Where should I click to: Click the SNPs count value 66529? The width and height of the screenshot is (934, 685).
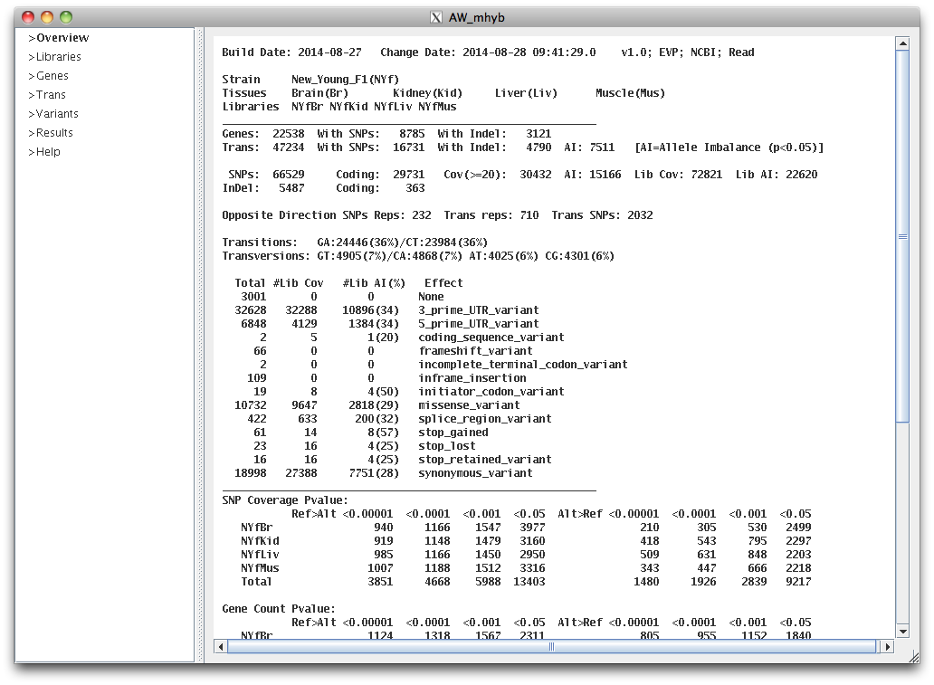click(289, 175)
